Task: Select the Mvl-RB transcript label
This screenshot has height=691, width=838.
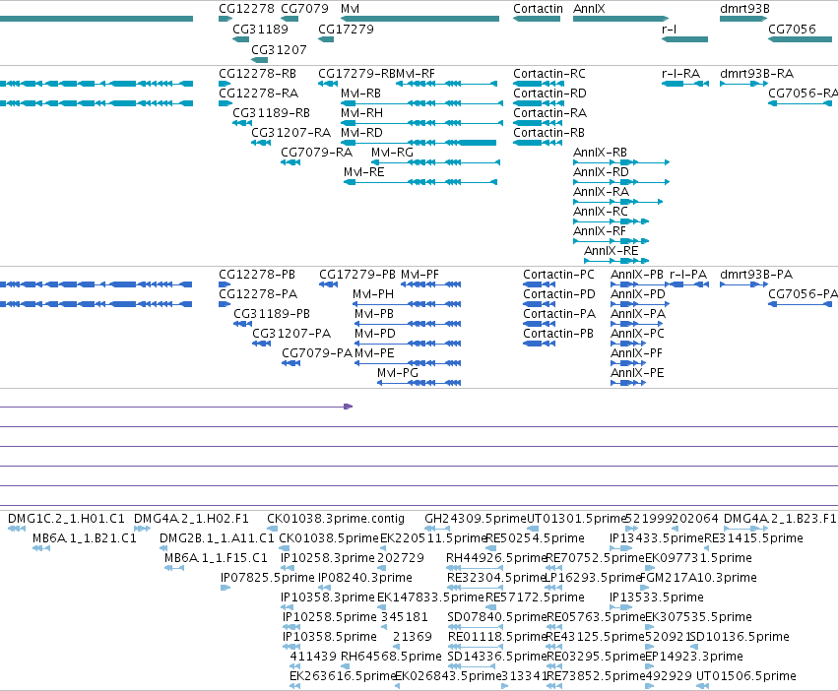Action: 360,93
